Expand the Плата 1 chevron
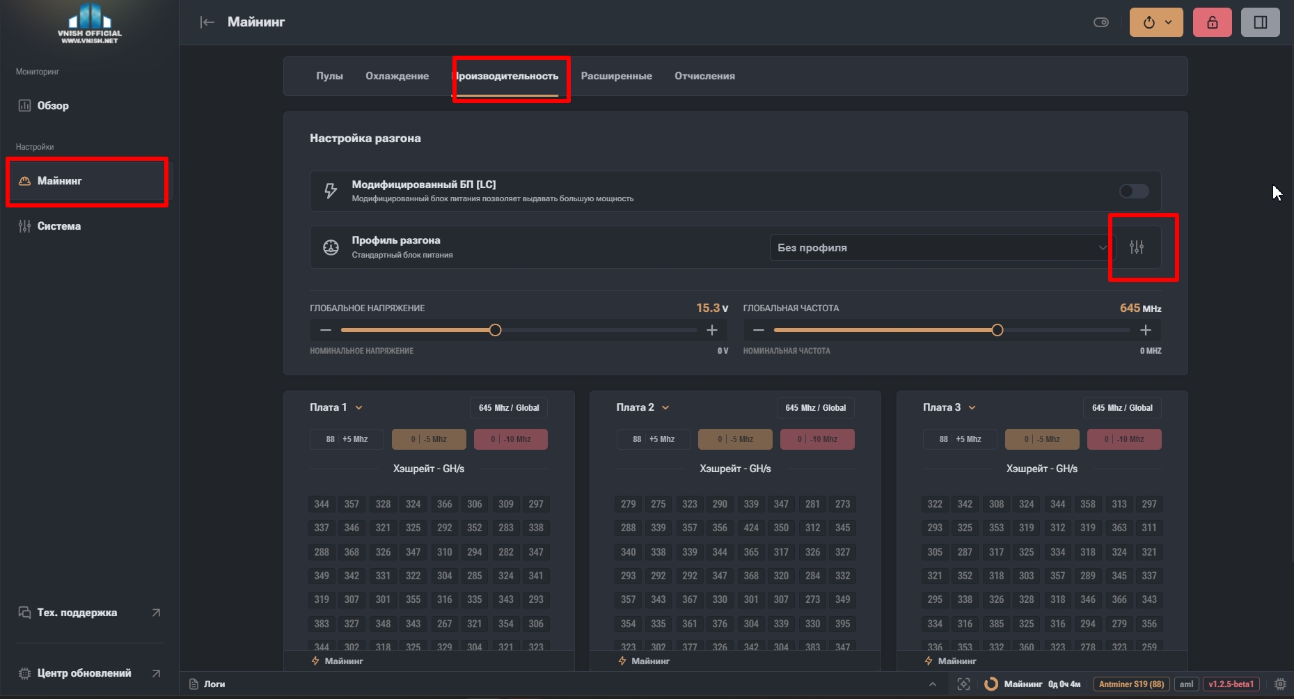Image resolution: width=1294 pixels, height=699 pixels. [x=359, y=408]
